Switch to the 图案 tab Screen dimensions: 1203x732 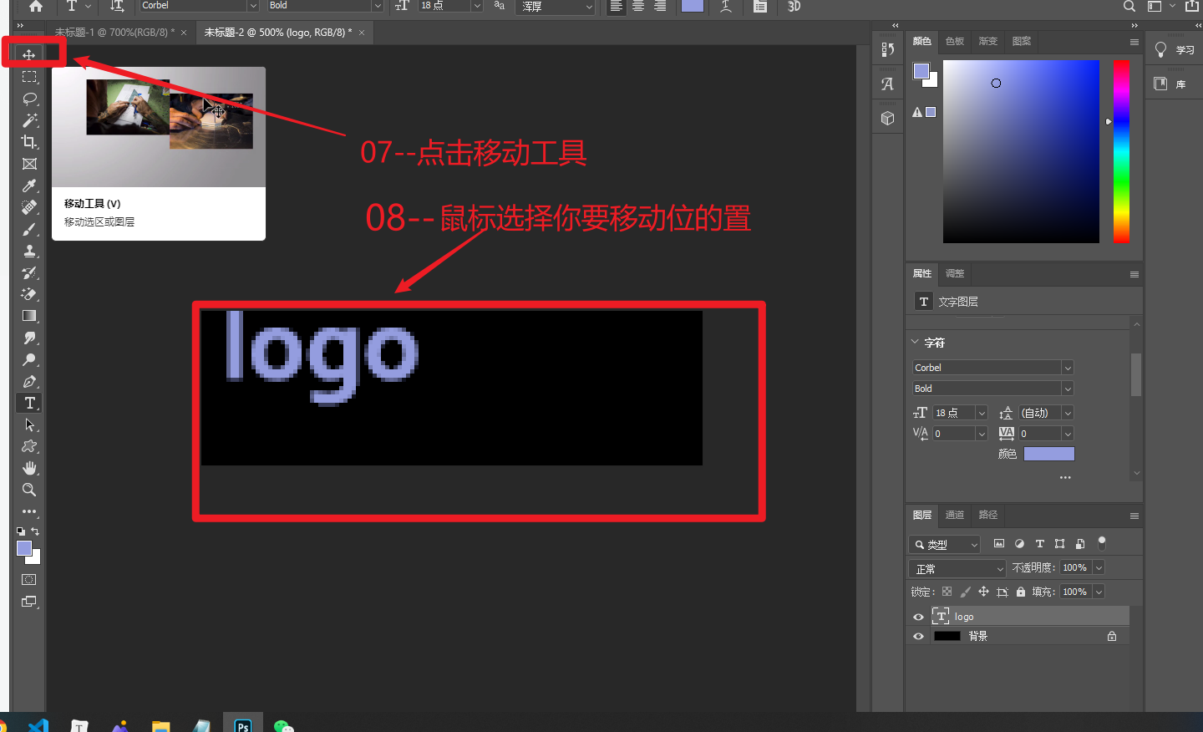pos(1022,41)
